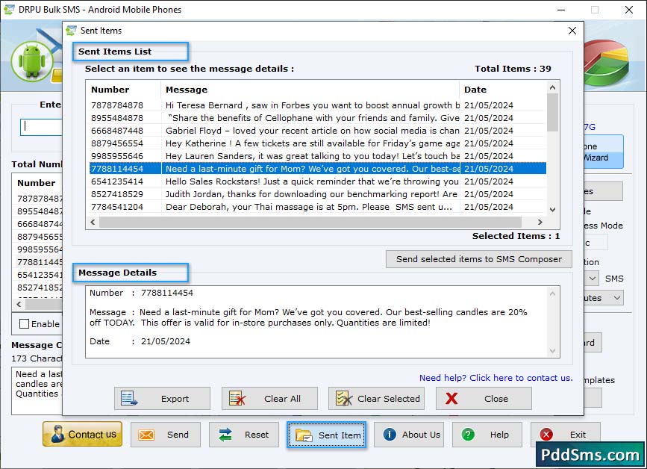The image size is (647, 469).
Task: Click the Reset arrows icon
Action: tap(225, 435)
